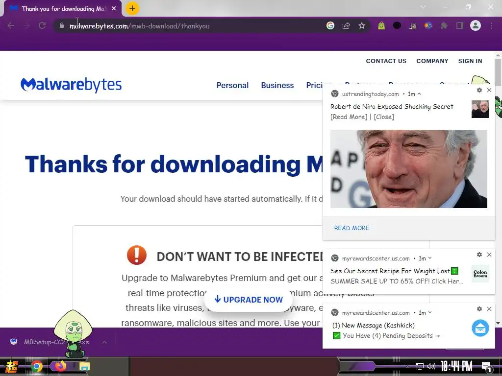Reload the Malwarebytes page

click(42, 25)
